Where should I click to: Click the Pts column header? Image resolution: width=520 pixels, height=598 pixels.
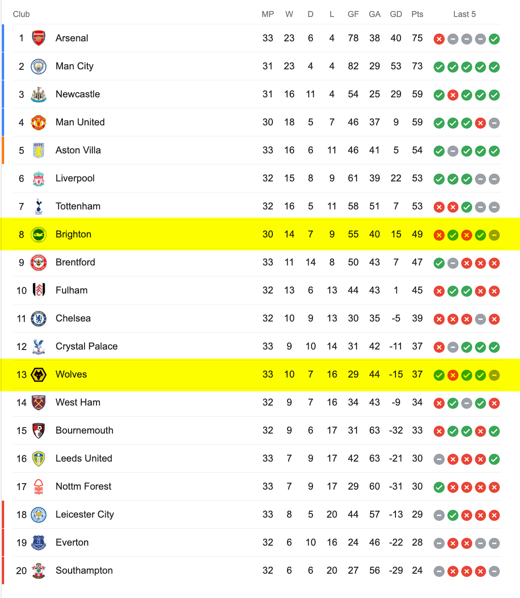click(418, 14)
